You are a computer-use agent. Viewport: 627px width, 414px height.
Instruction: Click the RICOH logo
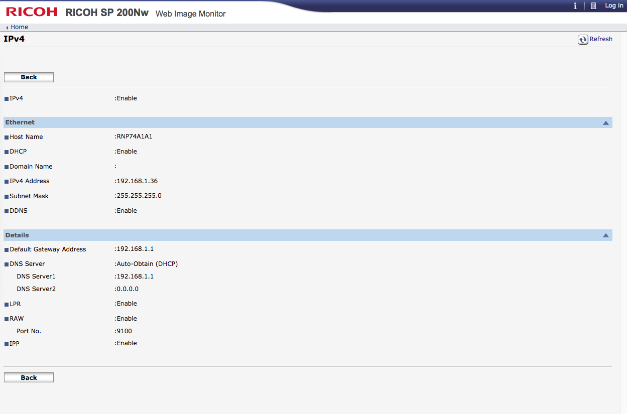point(32,12)
